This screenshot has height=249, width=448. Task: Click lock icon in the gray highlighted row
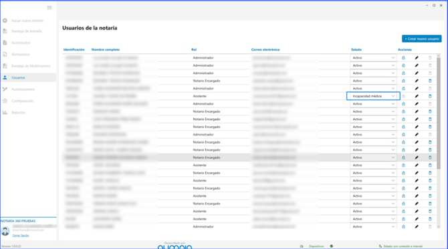403,158
